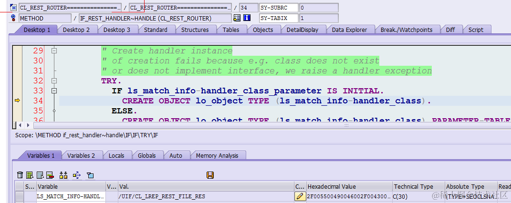Select the Auto tab
511x203 pixels.
(176, 155)
